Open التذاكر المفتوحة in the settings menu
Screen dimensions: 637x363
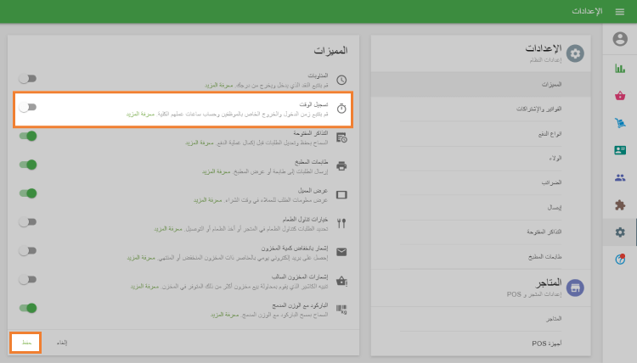click(481, 232)
